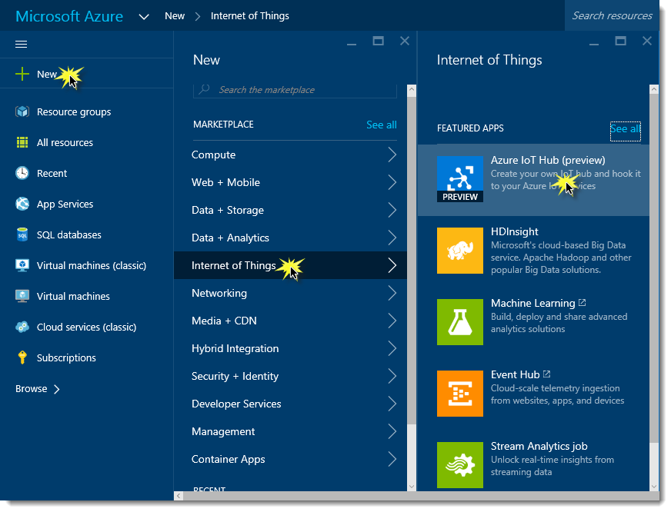
Task: Click the green plus New icon
Action: coord(22,74)
